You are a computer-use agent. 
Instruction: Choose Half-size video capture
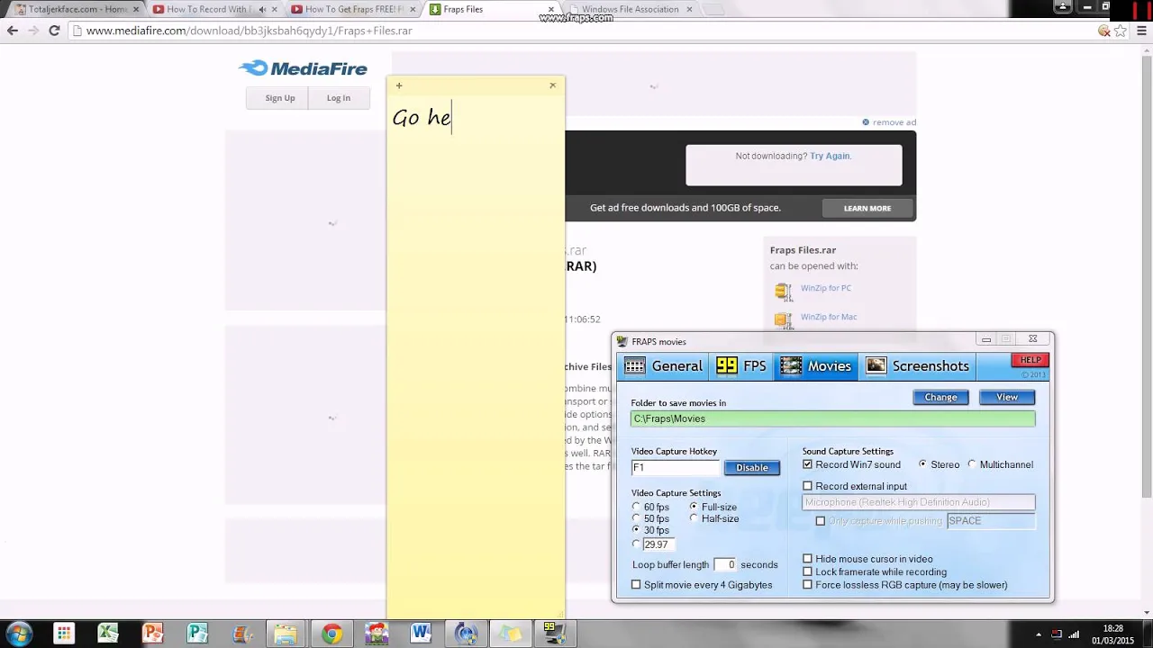(x=694, y=518)
